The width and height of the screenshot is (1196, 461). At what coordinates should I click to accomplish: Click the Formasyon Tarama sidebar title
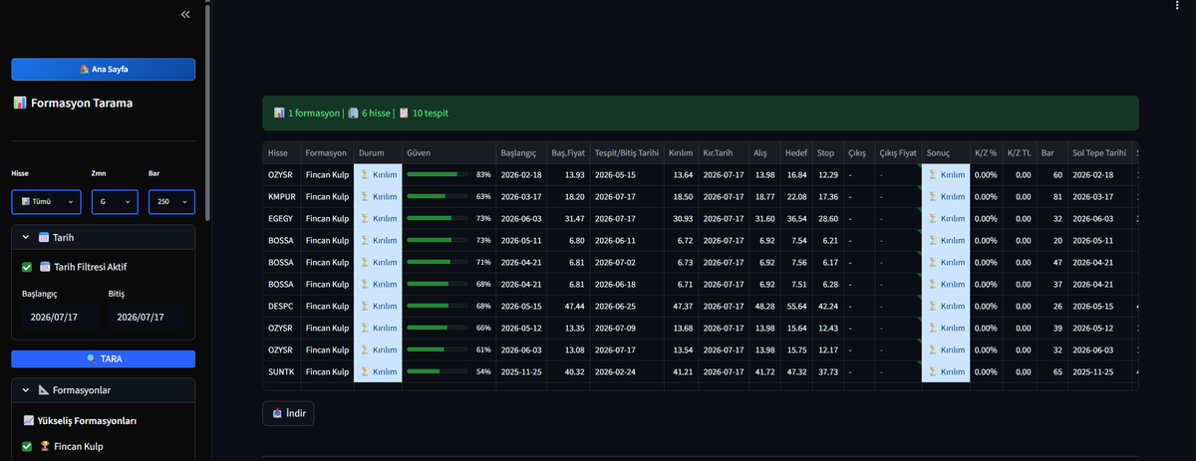click(x=72, y=103)
